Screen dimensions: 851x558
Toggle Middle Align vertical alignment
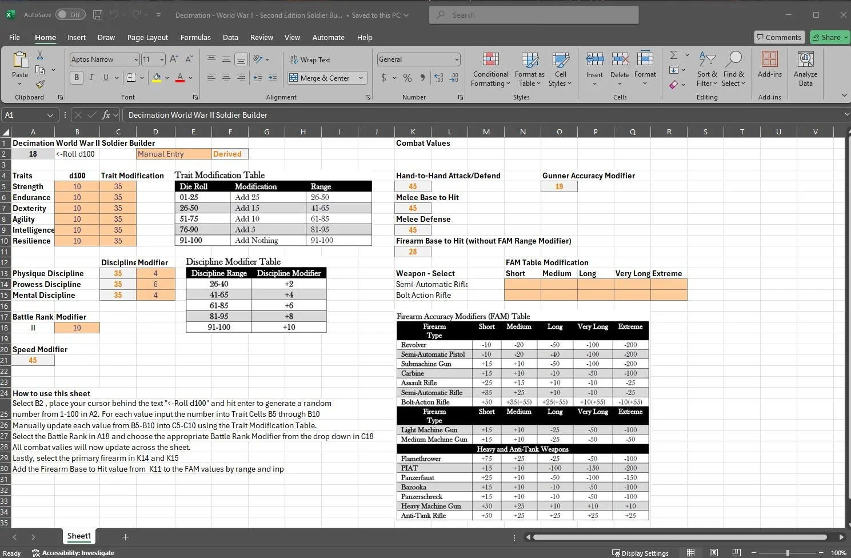226,59
